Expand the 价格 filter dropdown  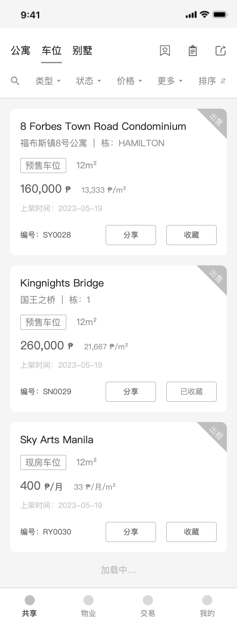129,81
